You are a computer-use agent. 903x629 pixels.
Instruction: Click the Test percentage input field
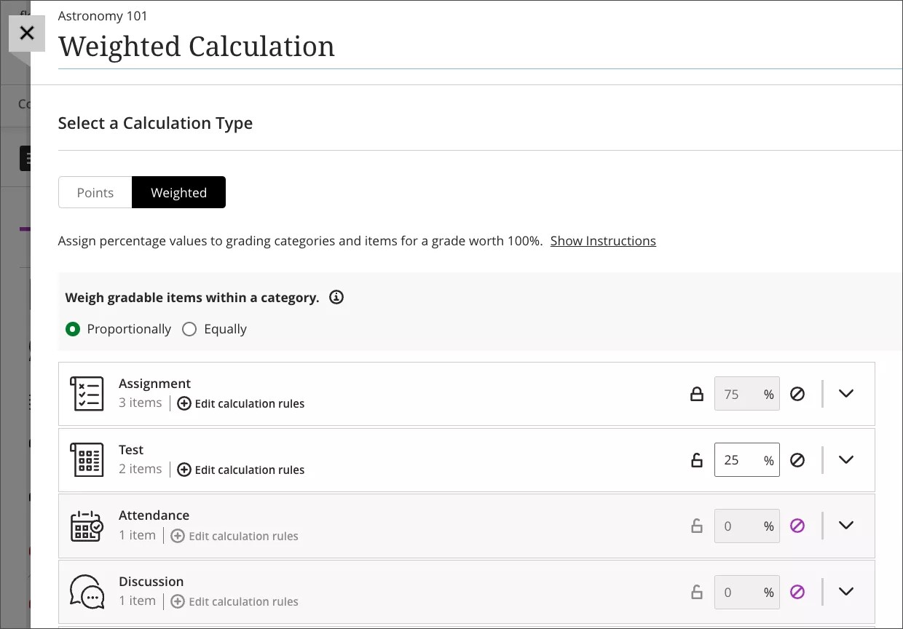(x=738, y=460)
